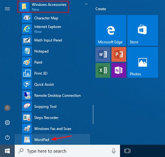The height and width of the screenshot is (157, 165).
Task: Open Notepad icon
Action: click(x=27, y=51)
